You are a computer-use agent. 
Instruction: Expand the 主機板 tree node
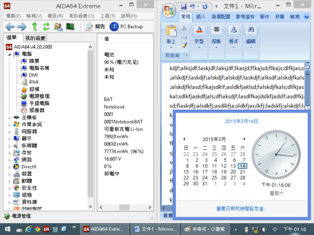[10, 117]
